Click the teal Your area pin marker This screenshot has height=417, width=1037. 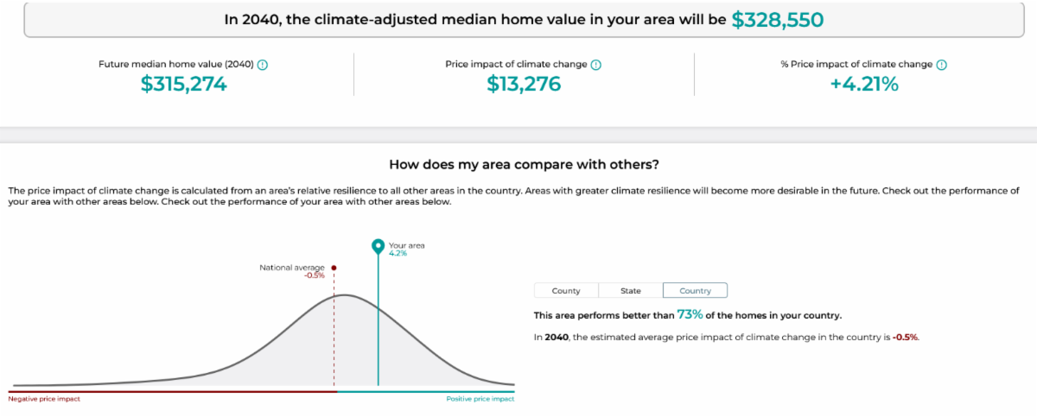(x=378, y=247)
